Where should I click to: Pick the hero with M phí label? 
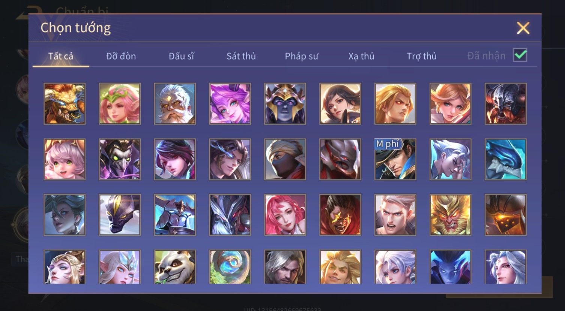395,159
